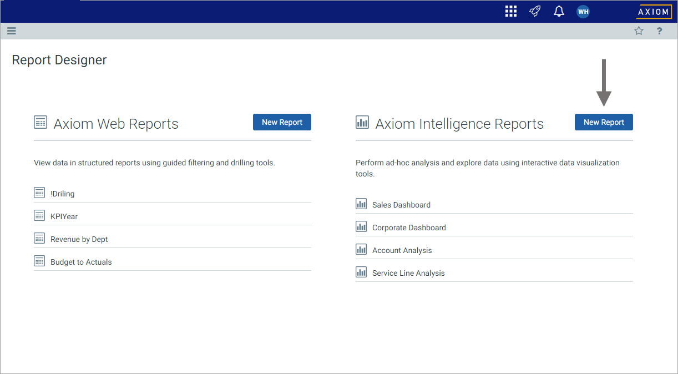
Task: Click the table icon beside Revenue by Dept
Action: (x=39, y=238)
